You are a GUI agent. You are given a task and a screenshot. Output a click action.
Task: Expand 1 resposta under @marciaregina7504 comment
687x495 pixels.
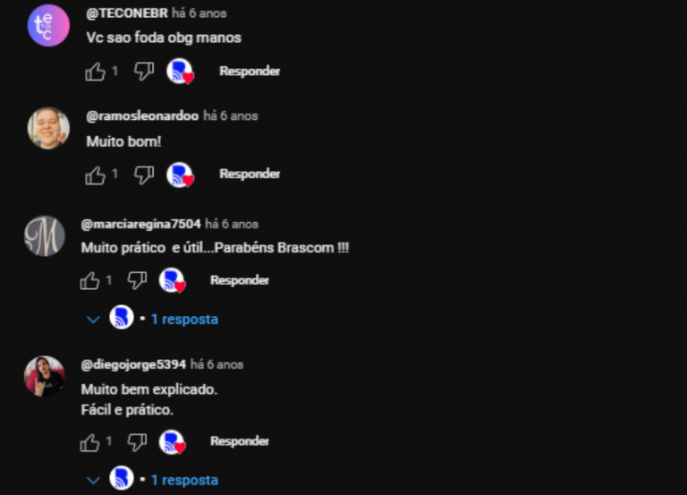(184, 320)
